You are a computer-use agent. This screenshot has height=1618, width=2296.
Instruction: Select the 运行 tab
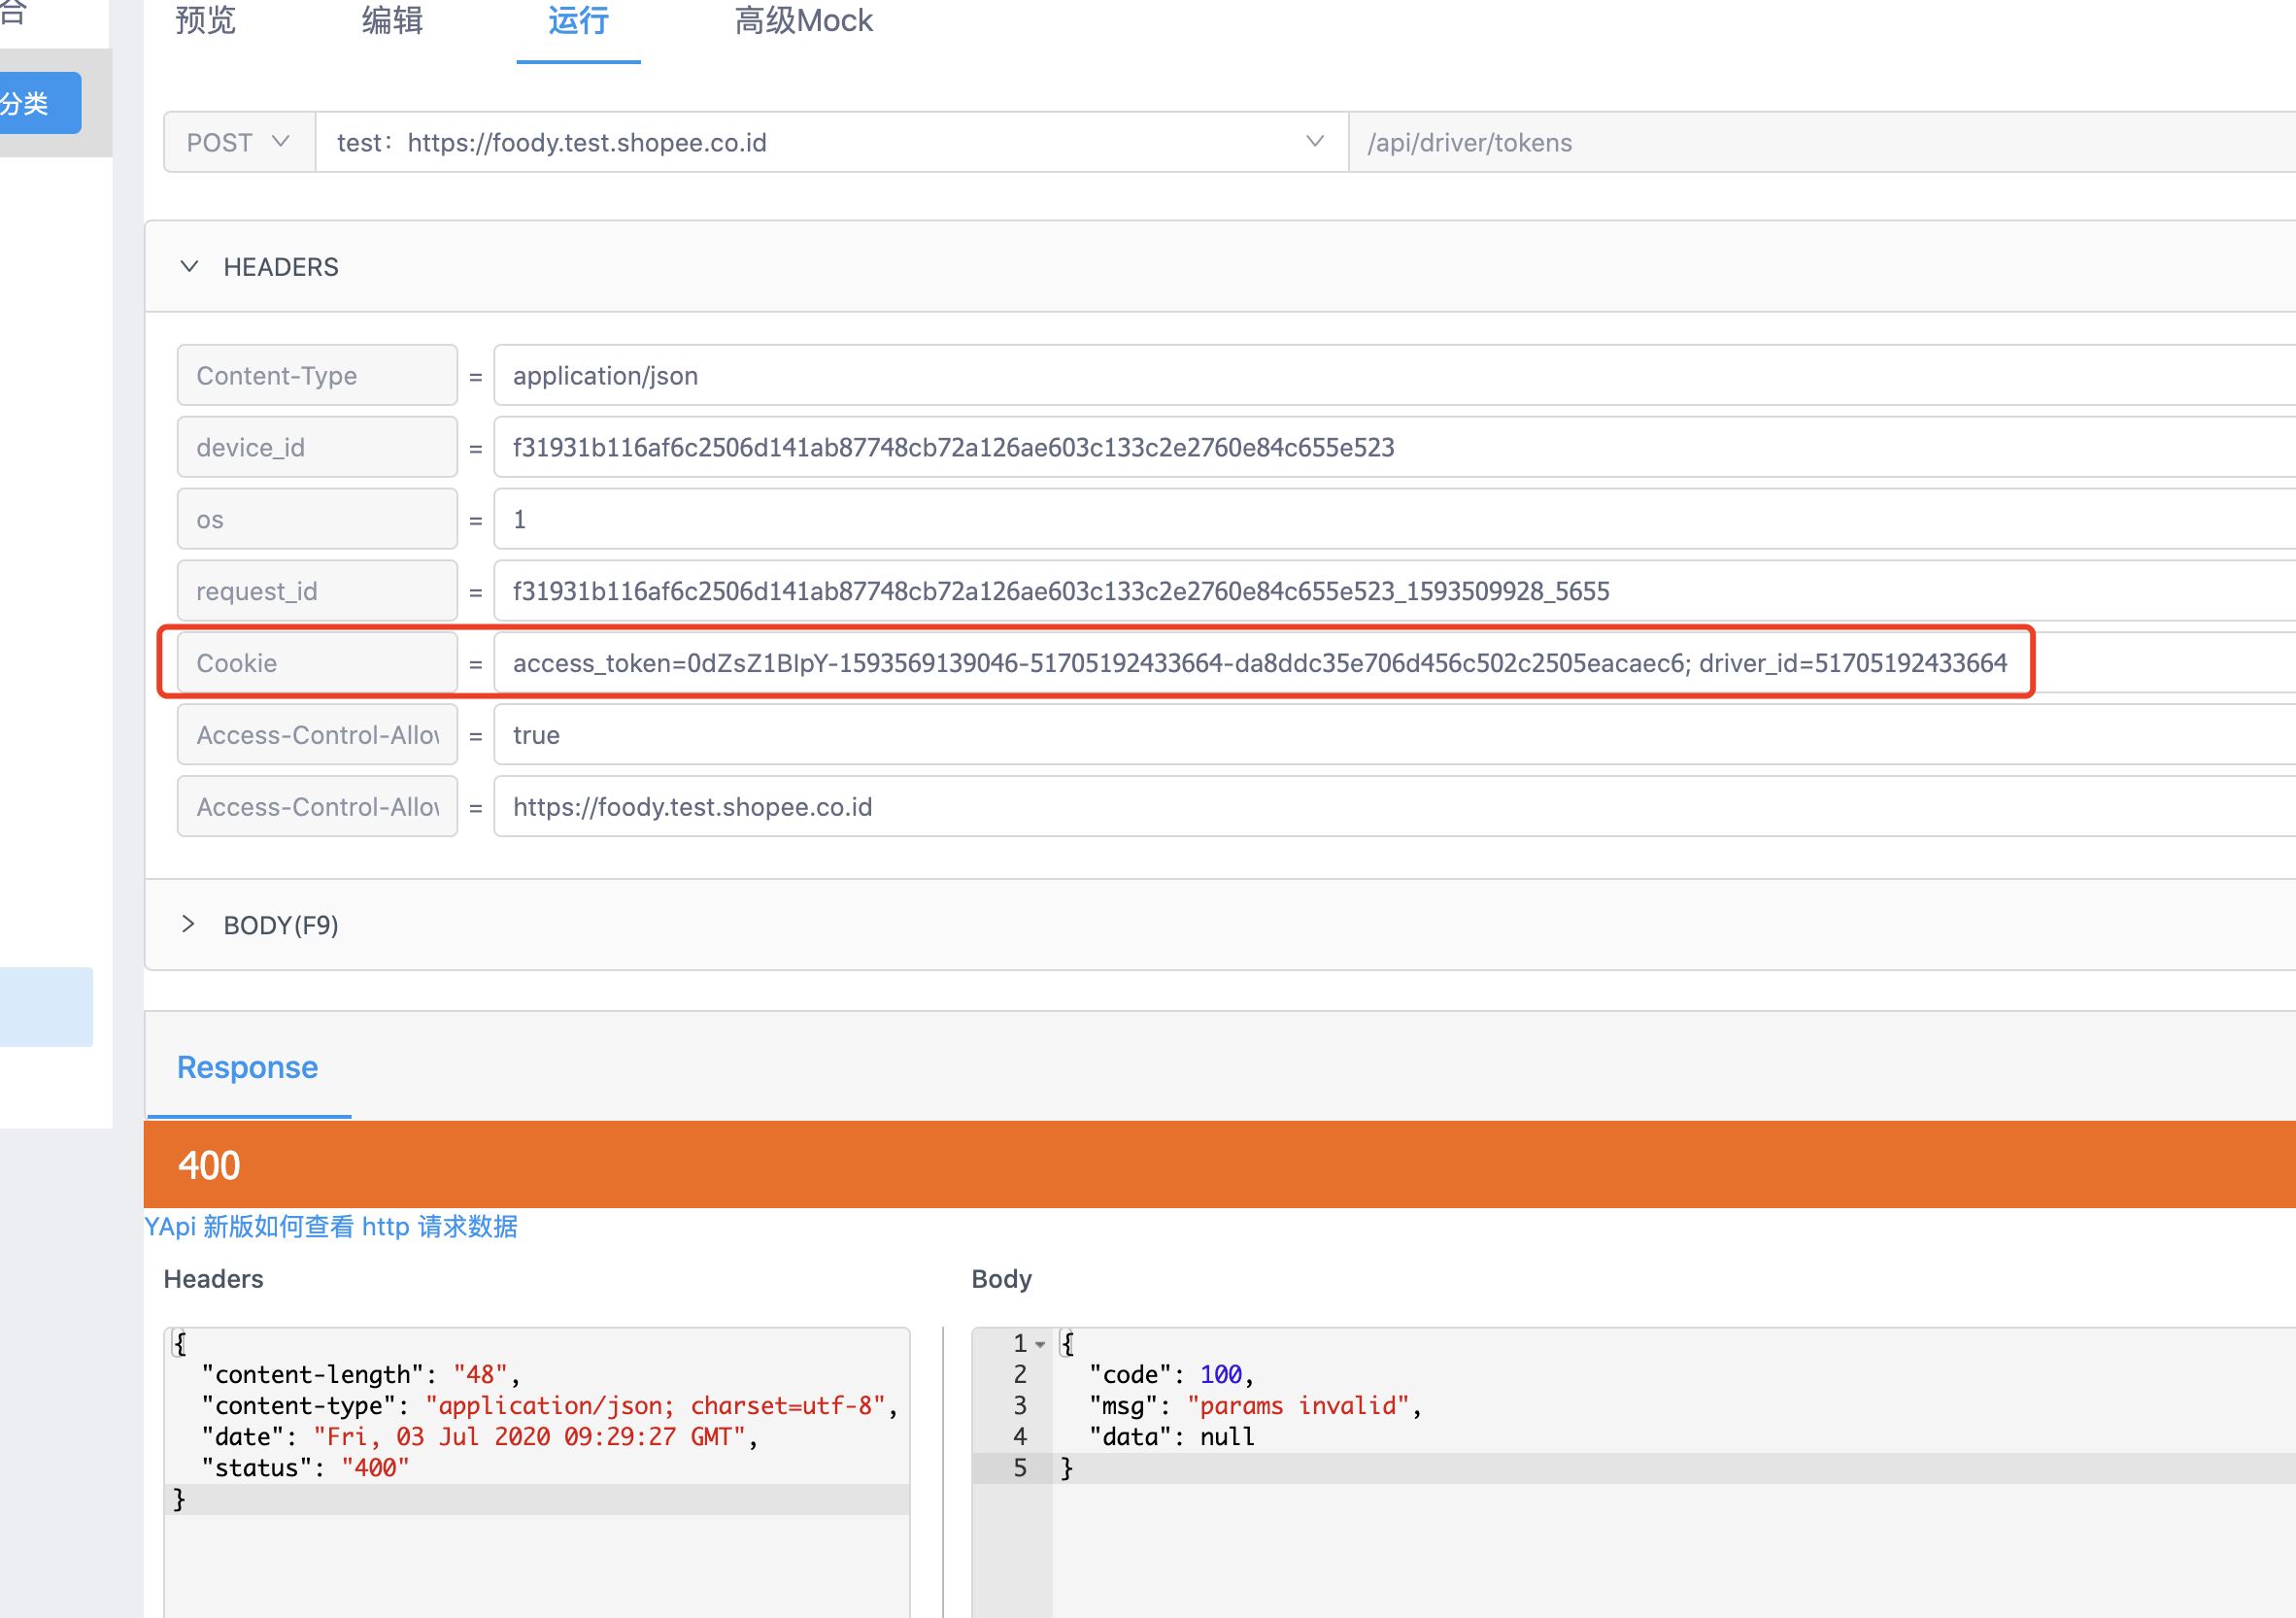click(578, 21)
